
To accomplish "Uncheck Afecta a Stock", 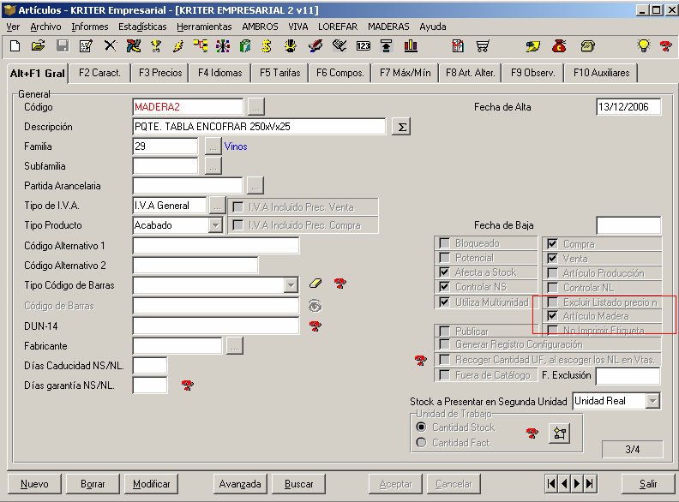I will pyautogui.click(x=444, y=272).
